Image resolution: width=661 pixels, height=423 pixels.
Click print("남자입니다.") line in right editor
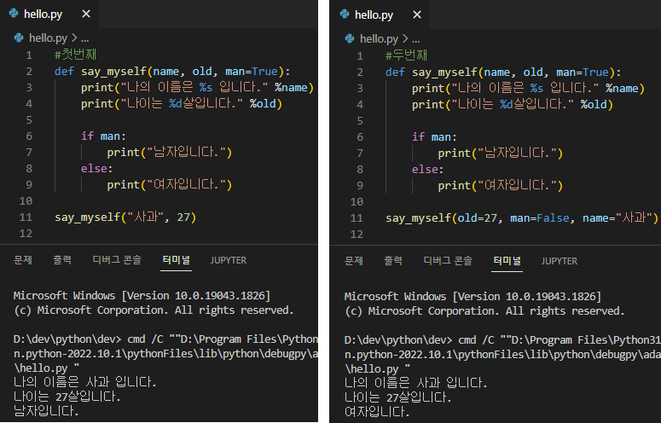click(x=501, y=153)
